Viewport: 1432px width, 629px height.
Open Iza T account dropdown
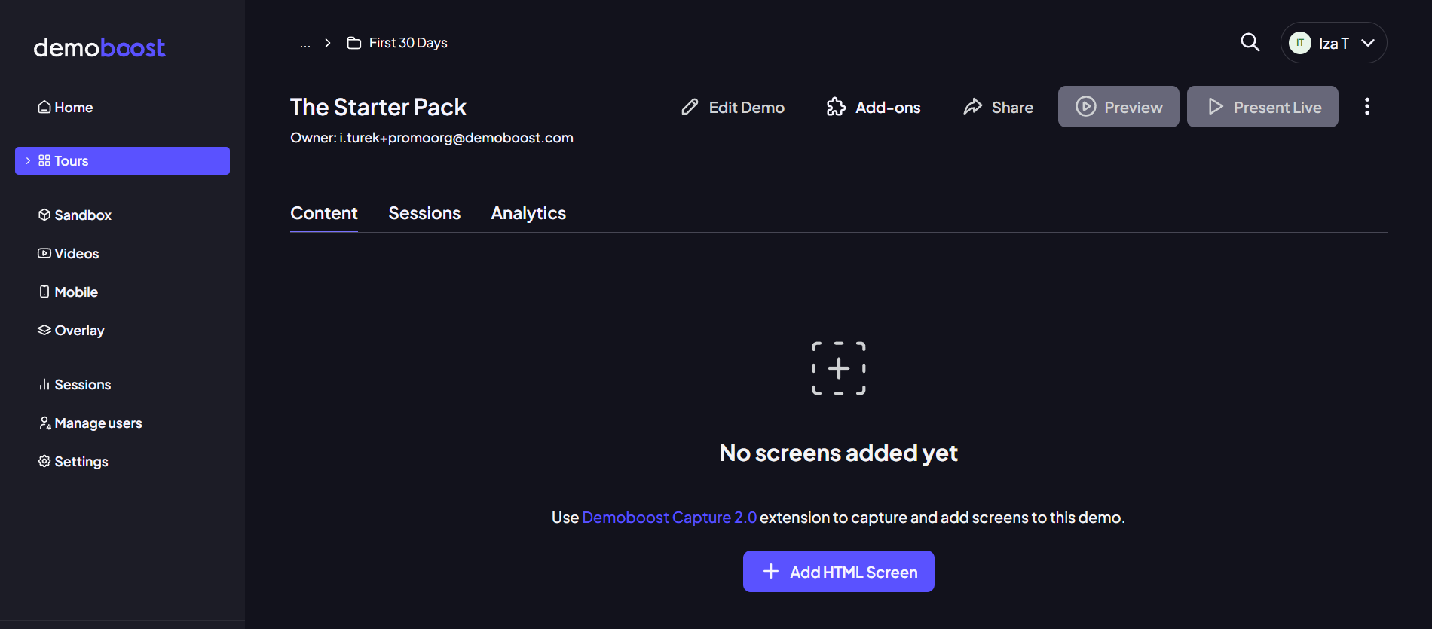click(1333, 43)
